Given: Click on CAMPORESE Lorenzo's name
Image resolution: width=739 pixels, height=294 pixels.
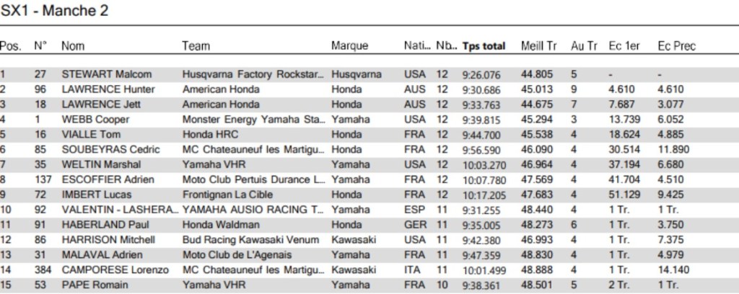Looking at the screenshot, I should pos(115,269).
